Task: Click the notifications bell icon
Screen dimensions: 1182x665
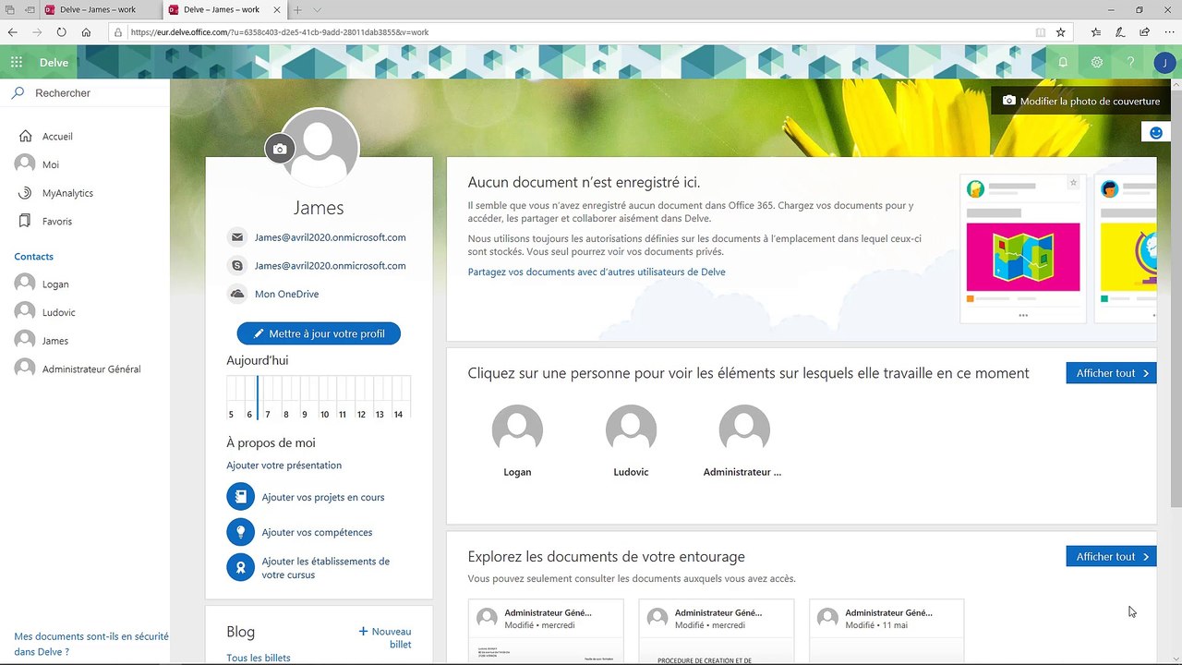Action: 1063,62
